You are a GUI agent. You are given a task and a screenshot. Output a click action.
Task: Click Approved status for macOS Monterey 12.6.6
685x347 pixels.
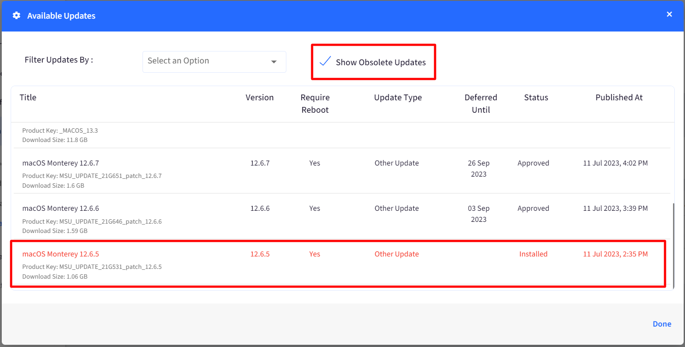(533, 208)
